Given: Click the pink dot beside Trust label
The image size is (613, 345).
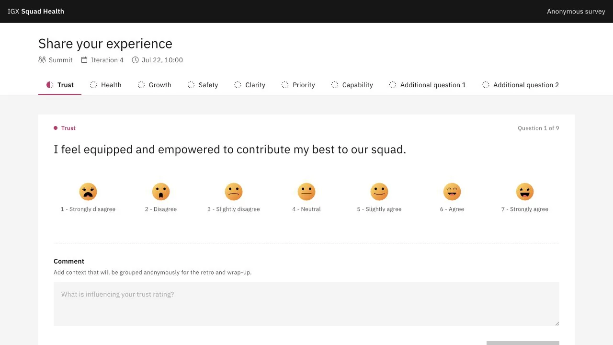Looking at the screenshot, I should coord(56,128).
